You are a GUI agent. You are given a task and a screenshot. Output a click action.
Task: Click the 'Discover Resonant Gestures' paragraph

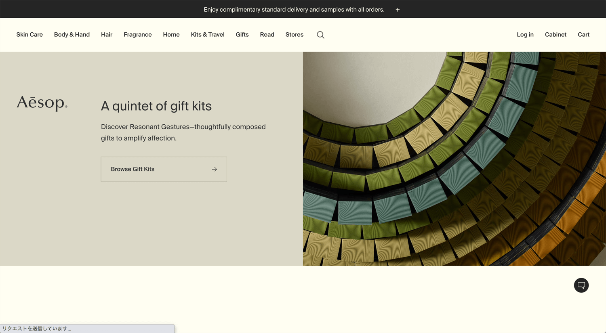pyautogui.click(x=183, y=132)
